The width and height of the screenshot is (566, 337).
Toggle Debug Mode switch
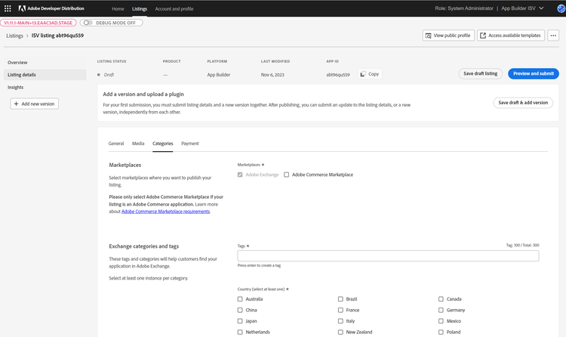(88, 23)
